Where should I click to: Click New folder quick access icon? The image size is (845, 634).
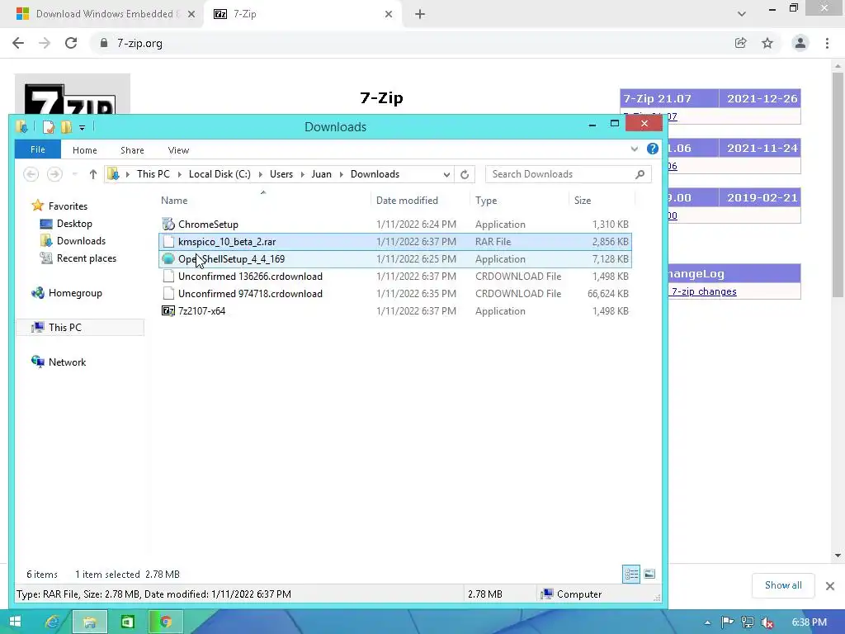(x=66, y=126)
